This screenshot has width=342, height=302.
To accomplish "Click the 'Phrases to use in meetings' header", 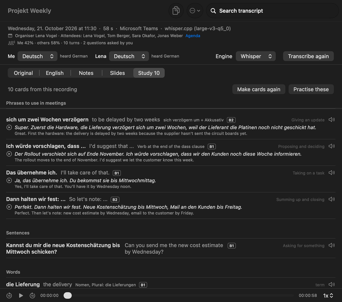I will tap(36, 103).
